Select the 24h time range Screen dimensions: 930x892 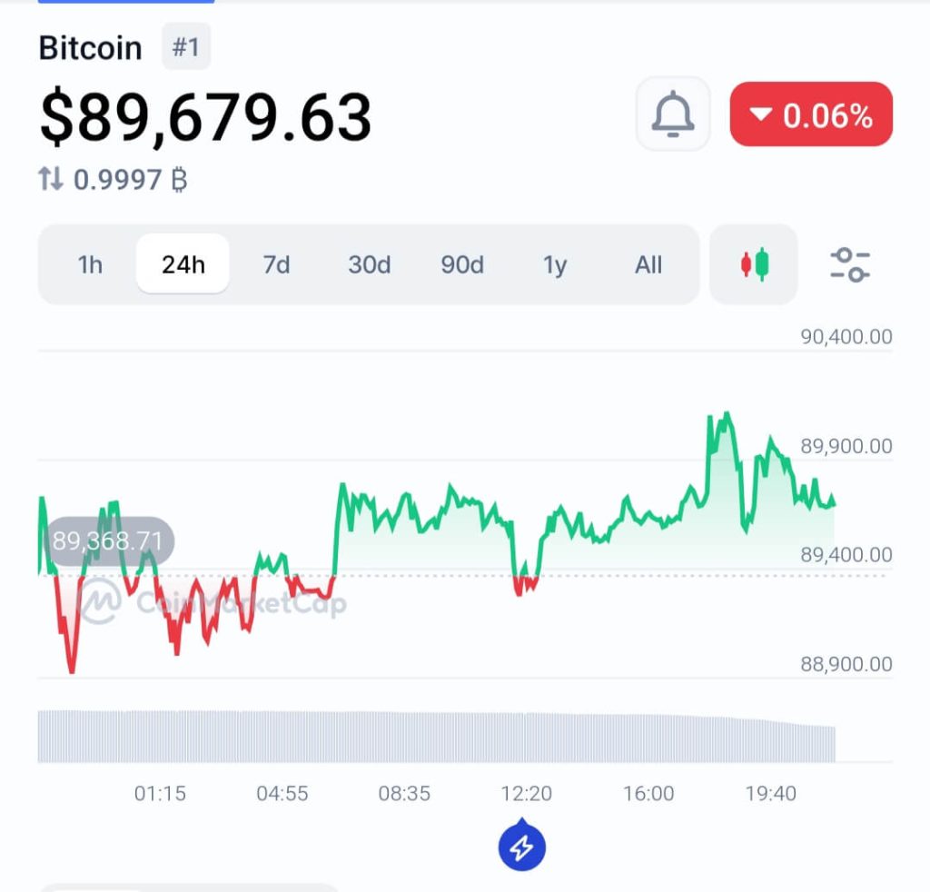tap(183, 264)
